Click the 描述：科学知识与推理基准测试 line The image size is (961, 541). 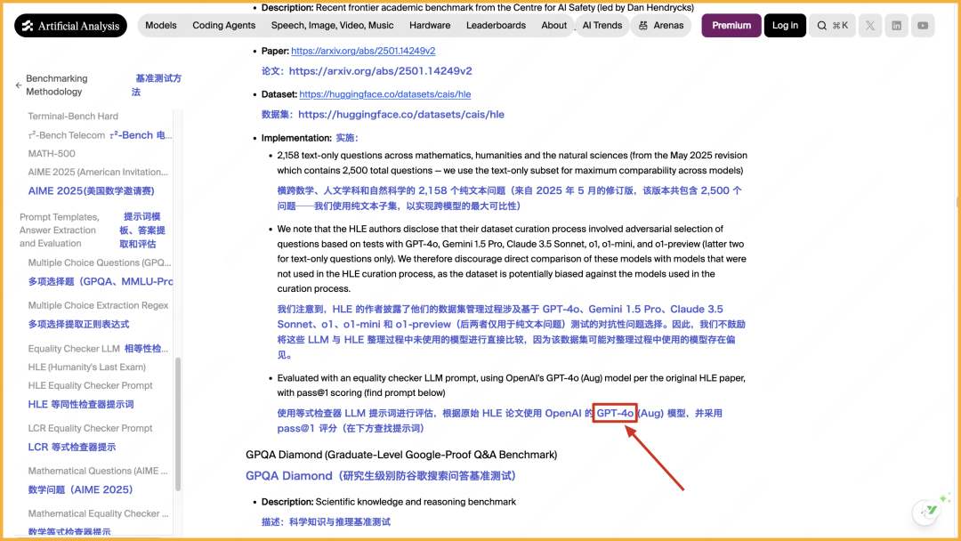pyautogui.click(x=326, y=522)
